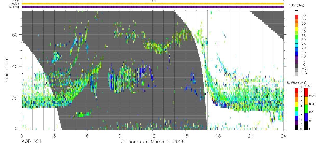
Task: Click the 10000 label on NOISE scale
Action: tap(312, 96)
